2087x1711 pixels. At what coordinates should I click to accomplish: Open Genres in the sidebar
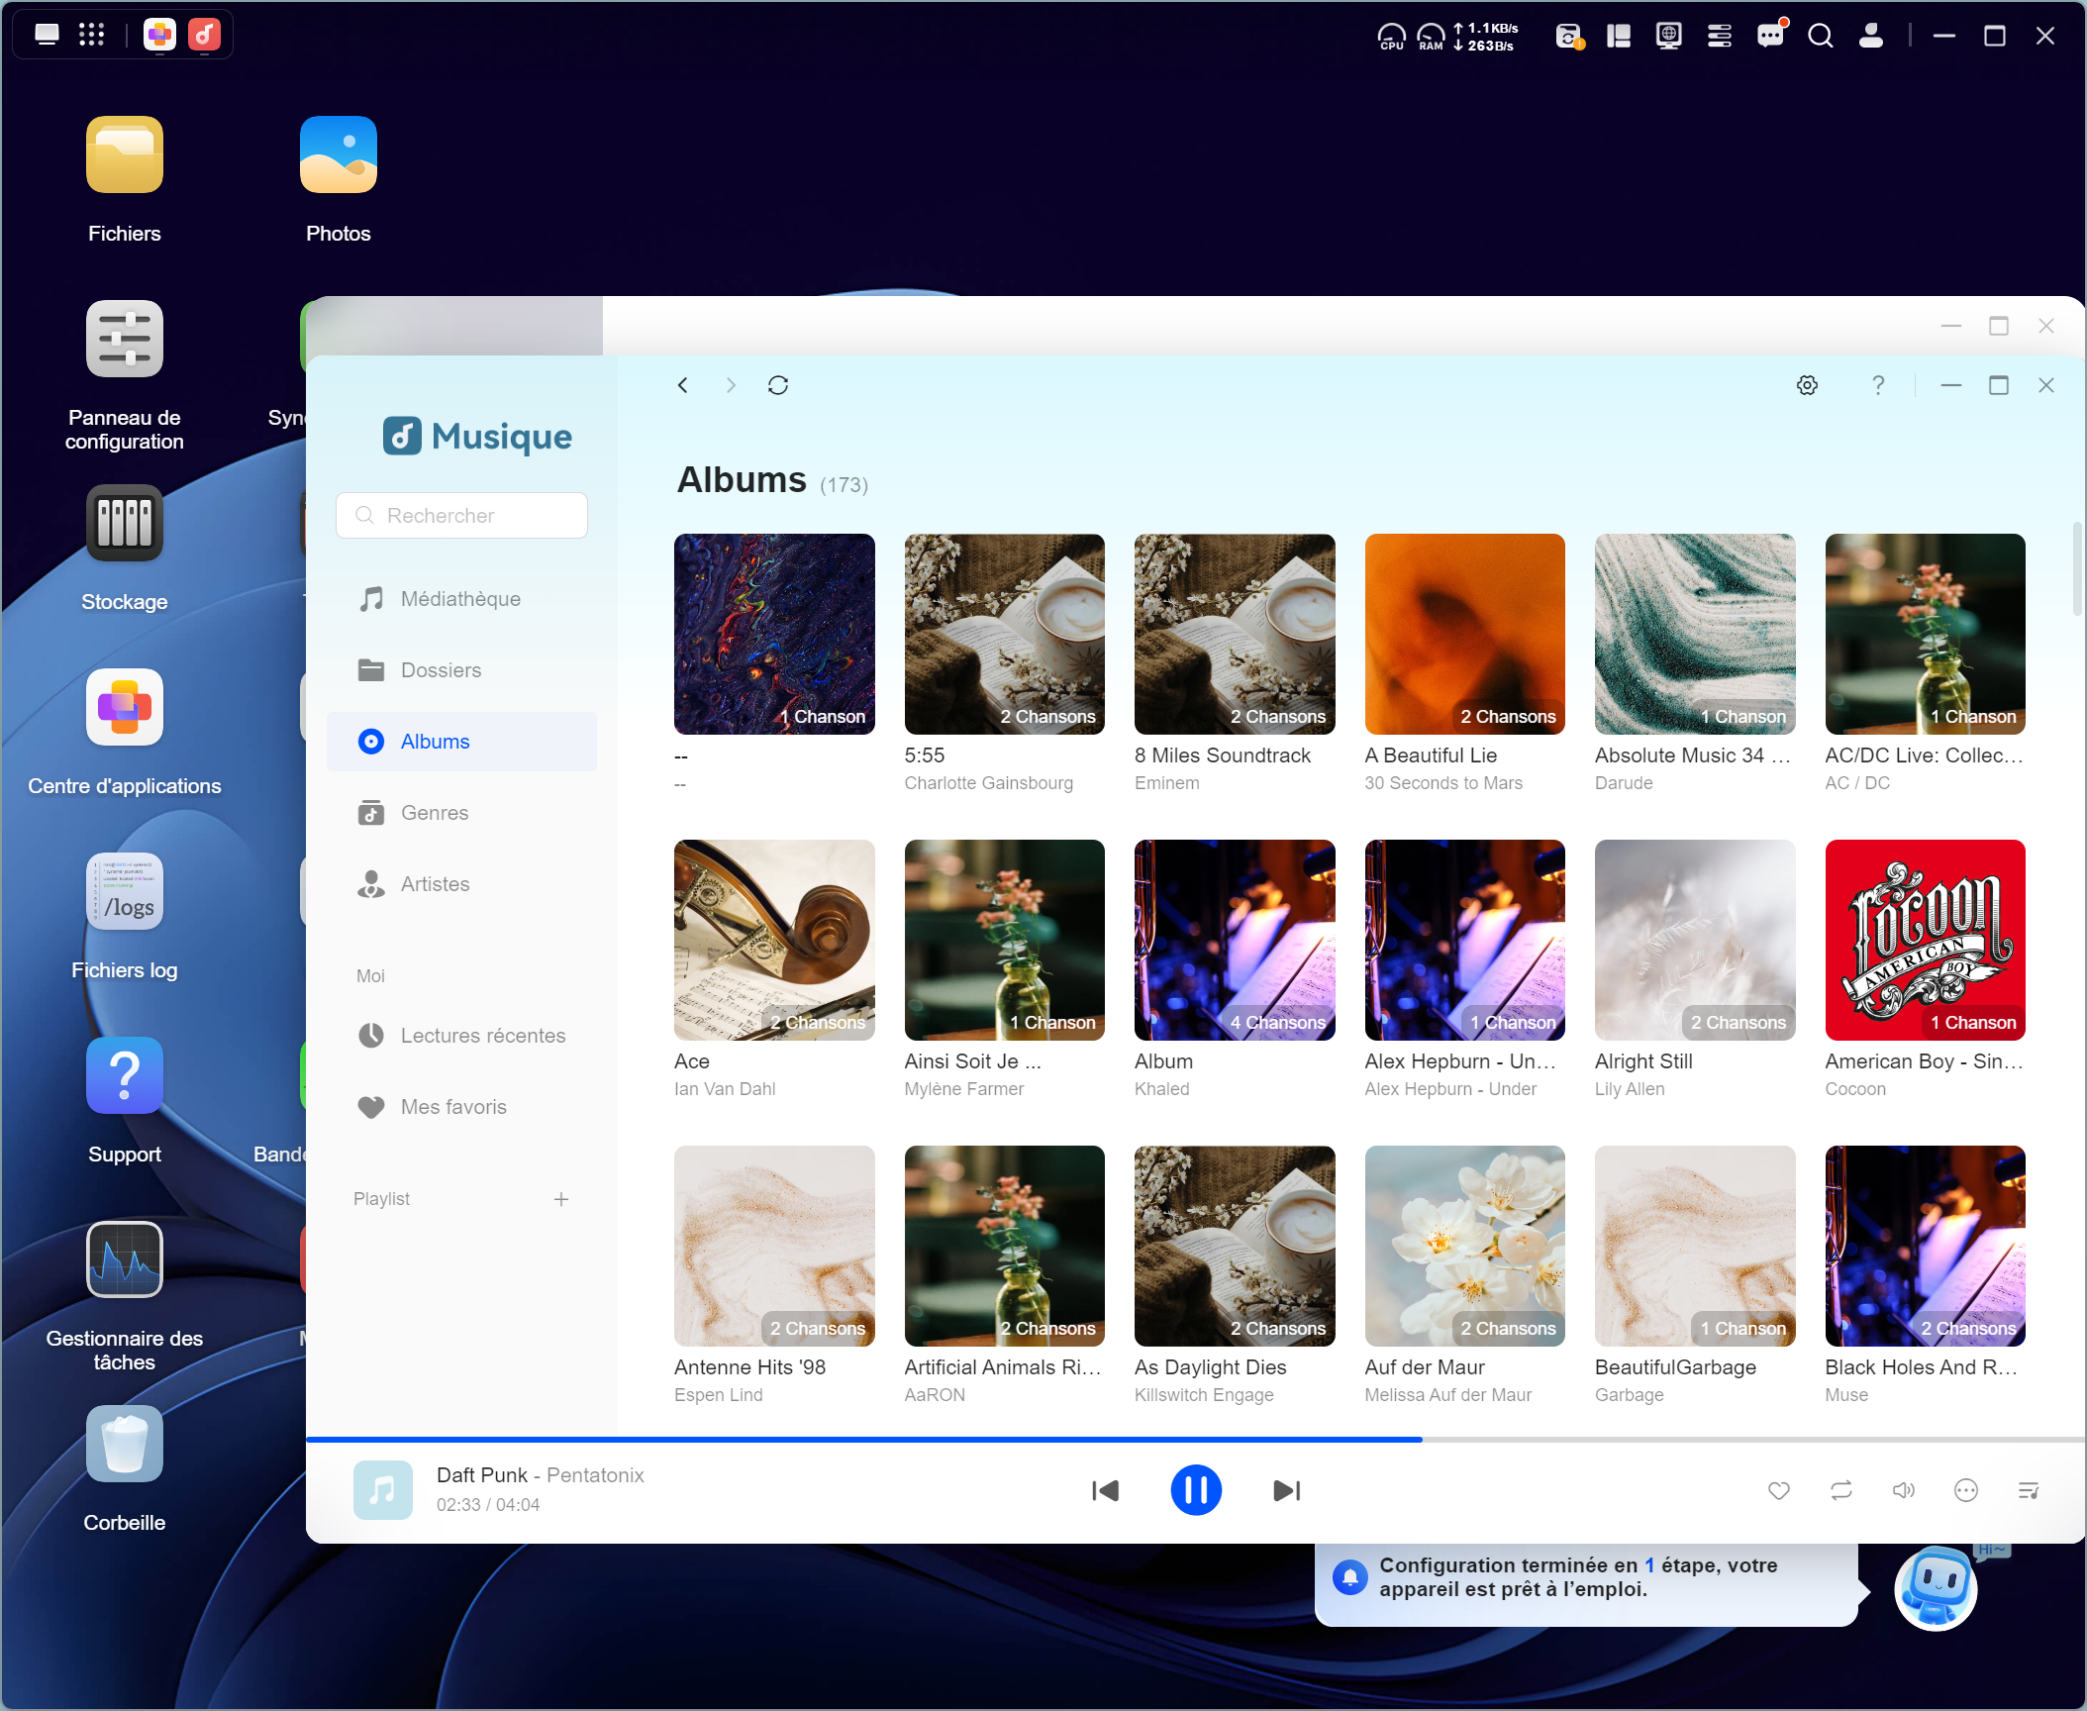[461, 813]
